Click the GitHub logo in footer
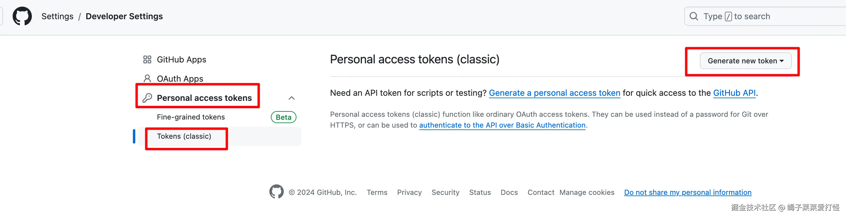Screen dimensions: 846x218 [x=276, y=192]
